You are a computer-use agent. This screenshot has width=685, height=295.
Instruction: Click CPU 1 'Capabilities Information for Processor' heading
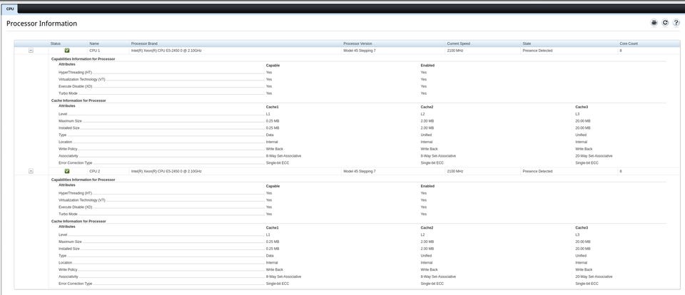pos(83,59)
